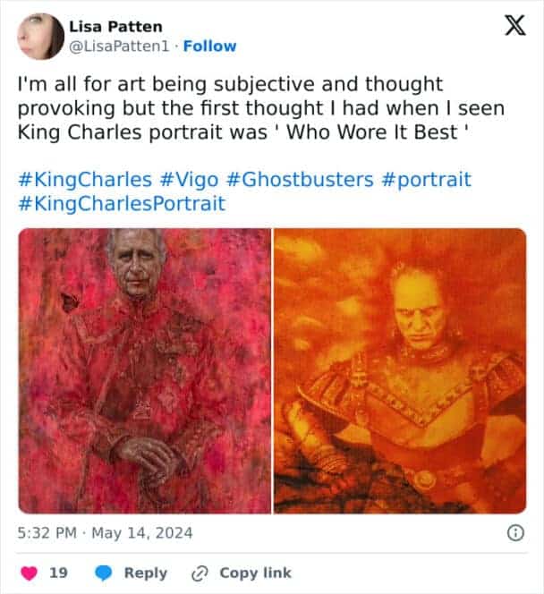Screen dimensions: 544x594
Task: Click the Copy link text
Action: pyautogui.click(x=255, y=573)
